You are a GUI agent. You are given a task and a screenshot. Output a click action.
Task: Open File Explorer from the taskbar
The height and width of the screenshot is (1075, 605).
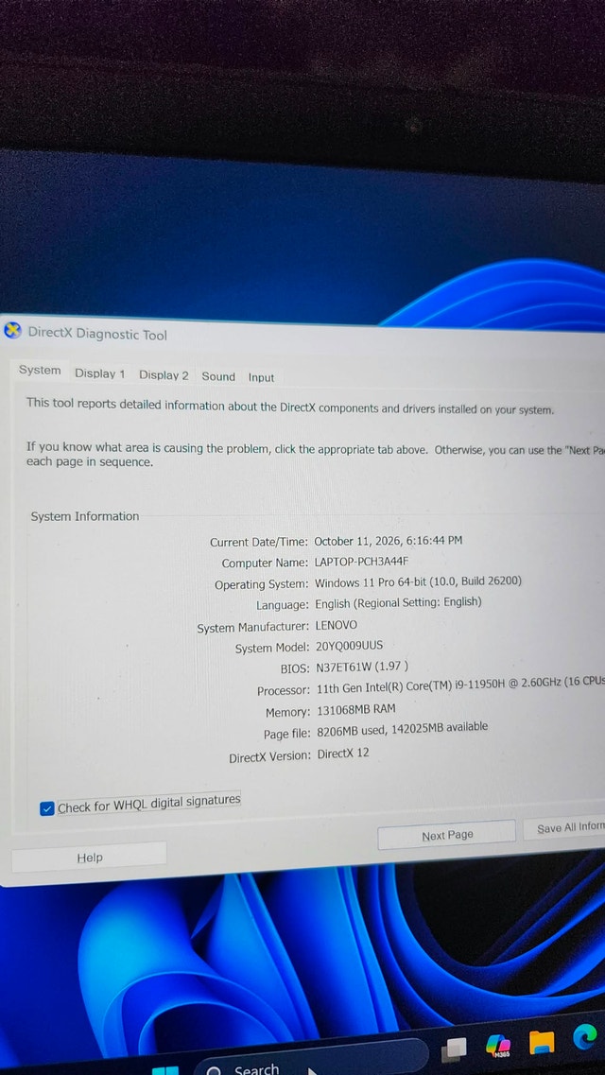pos(541,1043)
